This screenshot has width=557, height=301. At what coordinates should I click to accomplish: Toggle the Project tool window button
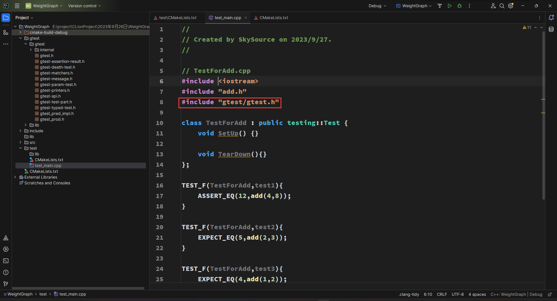6,18
